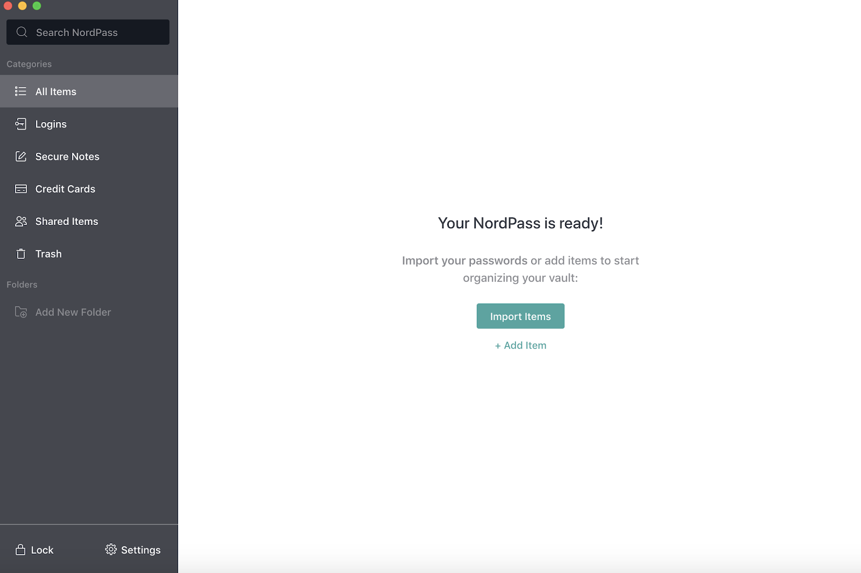Show the Credit Cards category
Screen dimensions: 861x573
89,189
